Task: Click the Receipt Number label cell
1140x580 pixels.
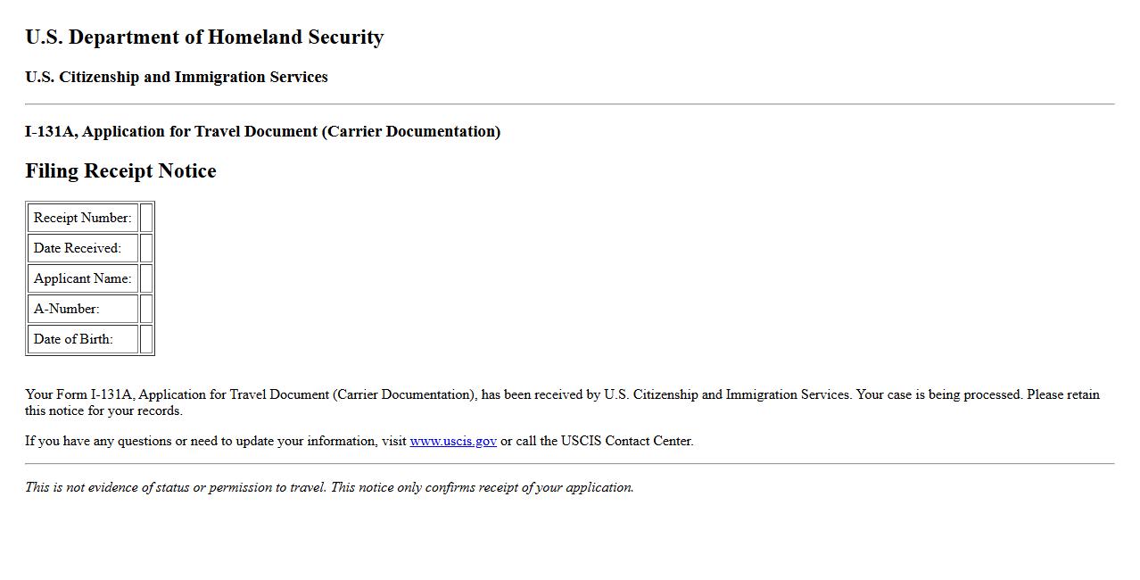Action: [x=83, y=218]
